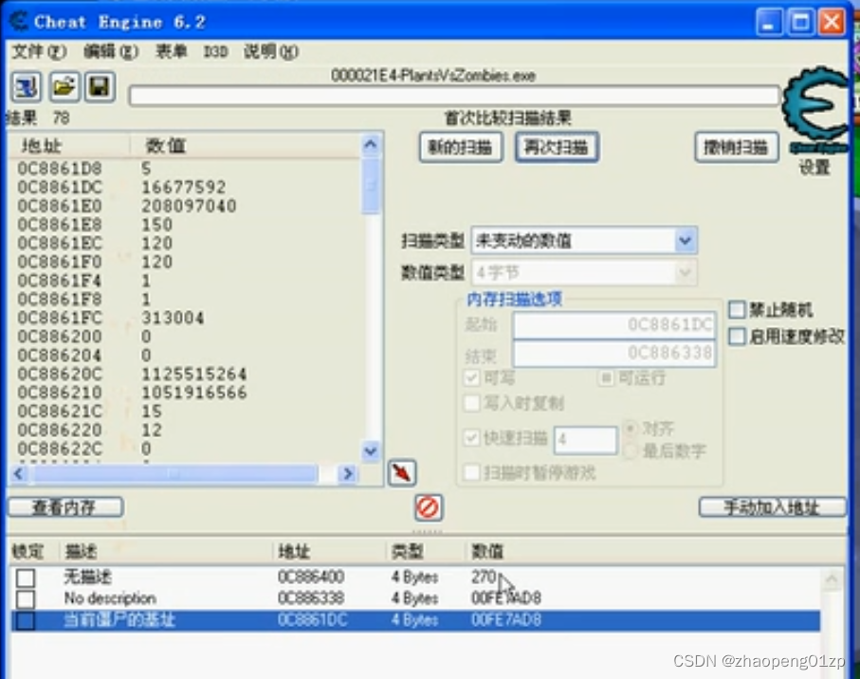The height and width of the screenshot is (679, 860).
Task: Select result row with value 313004
Action: point(184,318)
